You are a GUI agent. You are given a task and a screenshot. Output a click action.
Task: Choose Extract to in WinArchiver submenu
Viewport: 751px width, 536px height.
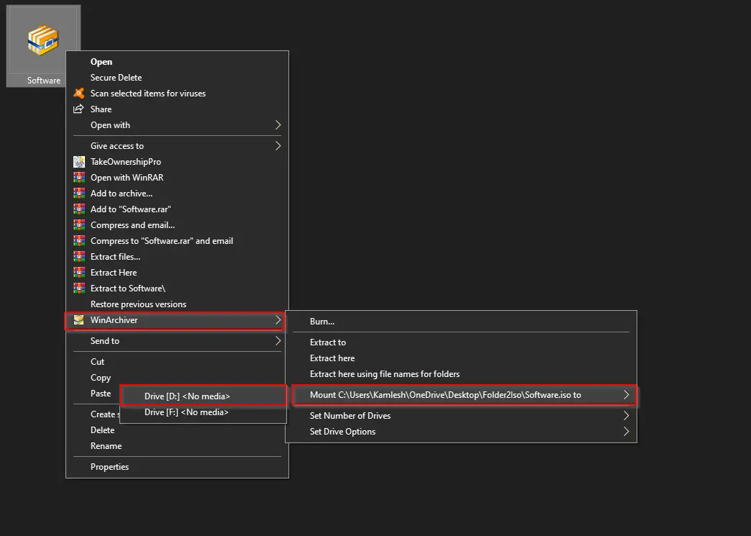[x=461, y=342]
